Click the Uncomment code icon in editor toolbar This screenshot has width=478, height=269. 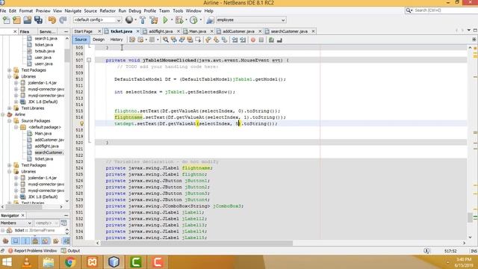click(x=279, y=40)
